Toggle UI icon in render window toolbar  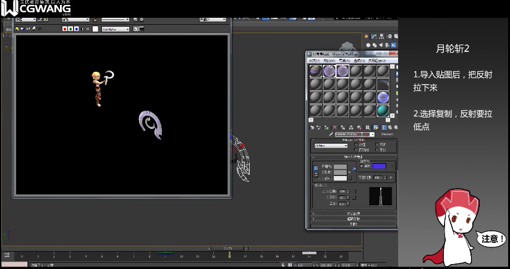coord(142,28)
